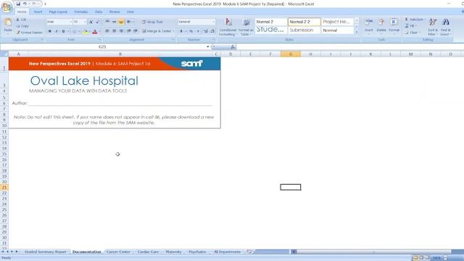Toggle italic formatting

click(x=57, y=31)
